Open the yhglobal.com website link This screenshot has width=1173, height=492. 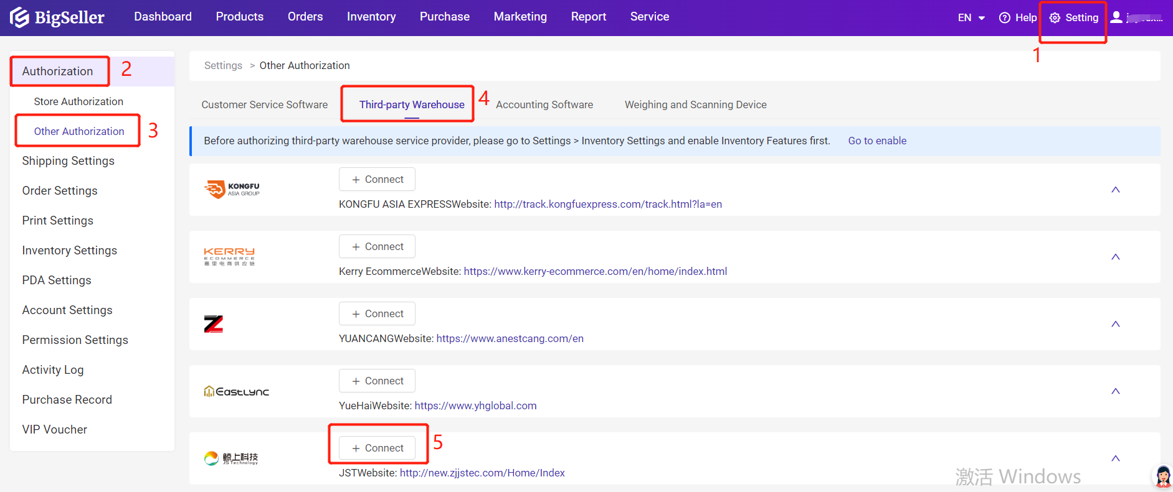coord(475,406)
